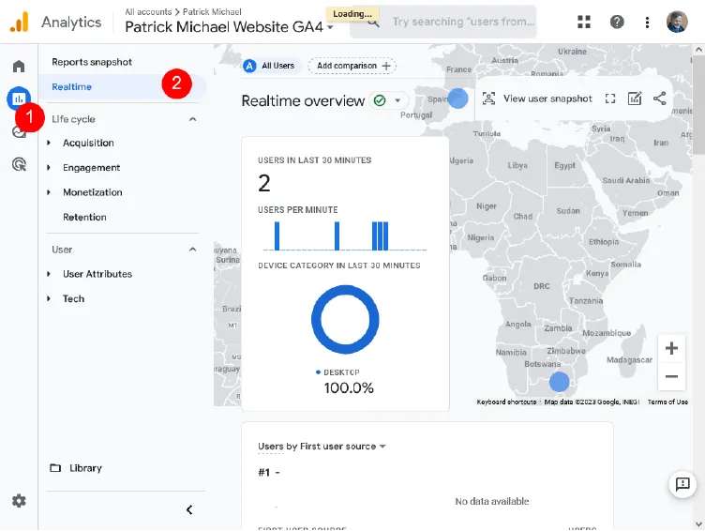Open the Admin settings gear
This screenshot has height=531, width=705.
pyautogui.click(x=19, y=500)
